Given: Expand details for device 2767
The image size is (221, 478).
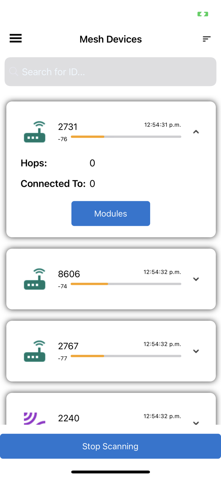Looking at the screenshot, I should click(196, 351).
